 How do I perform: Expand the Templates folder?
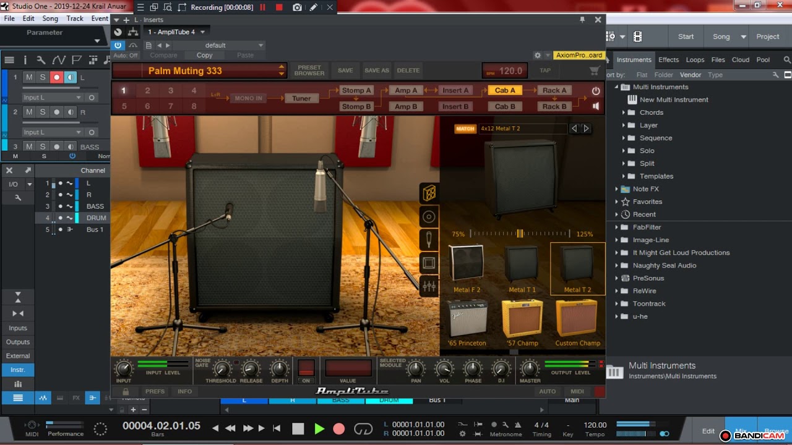click(x=624, y=176)
